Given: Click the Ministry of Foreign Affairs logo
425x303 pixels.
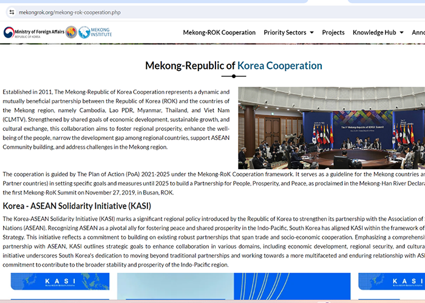Looking at the screenshot, I should click(x=34, y=33).
